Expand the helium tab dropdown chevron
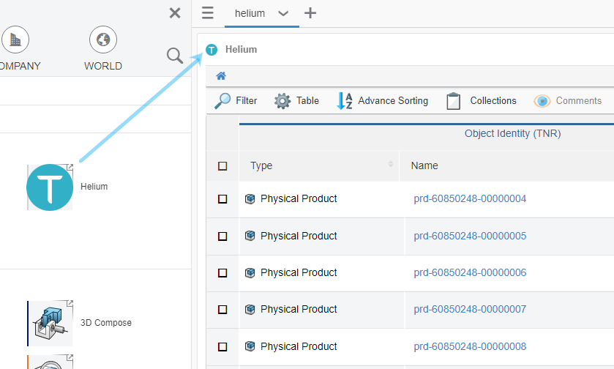This screenshot has width=614, height=369. (283, 14)
